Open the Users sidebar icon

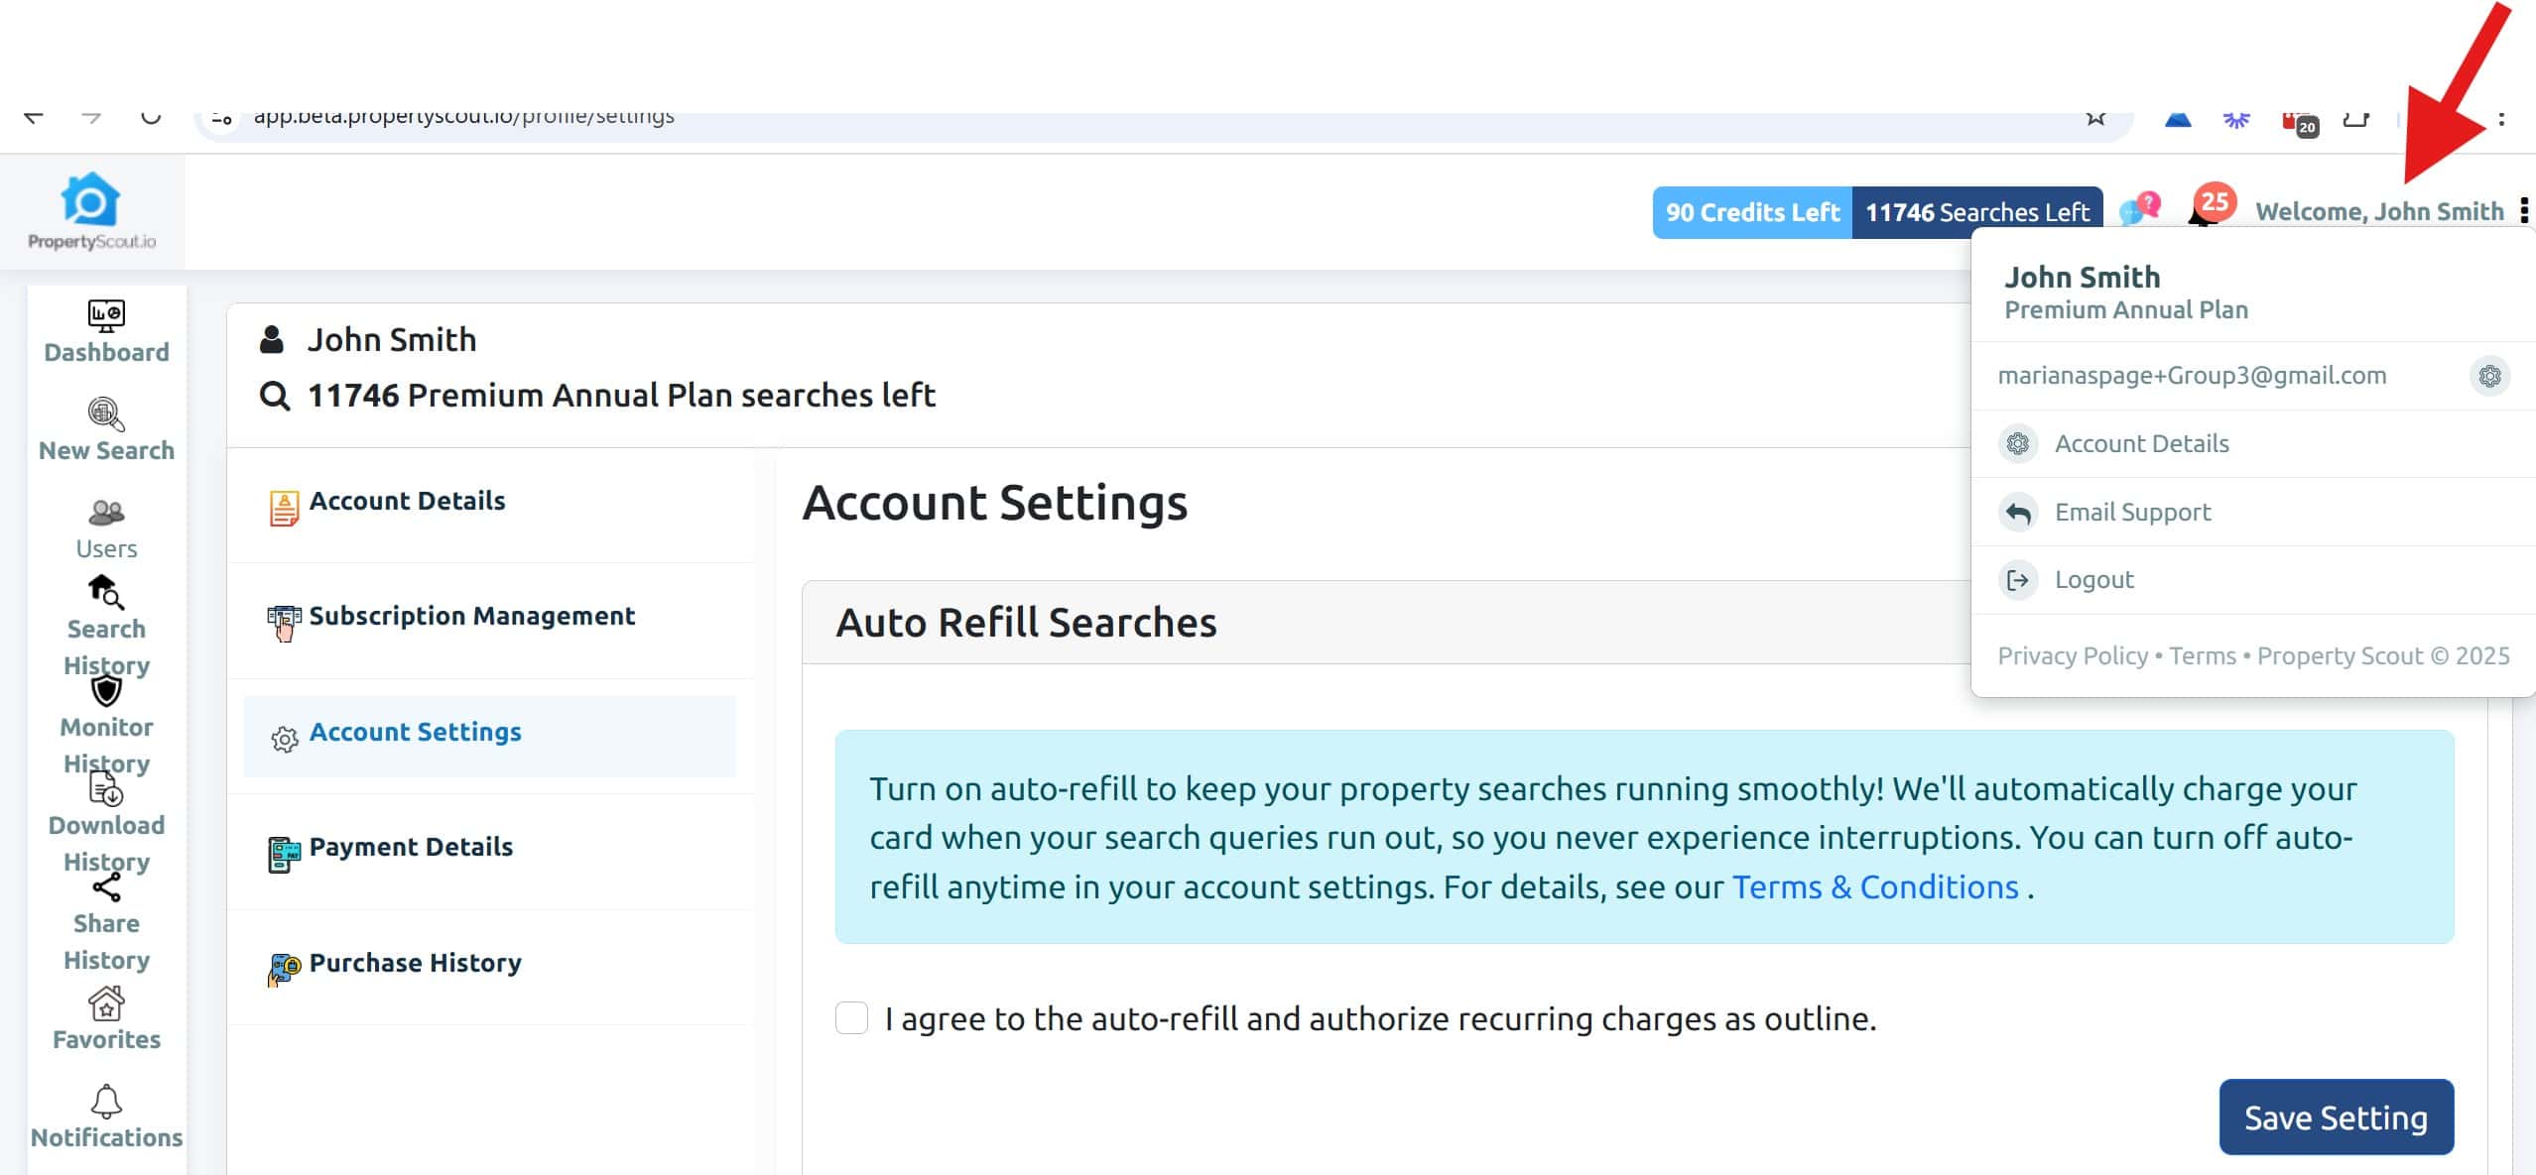(106, 529)
